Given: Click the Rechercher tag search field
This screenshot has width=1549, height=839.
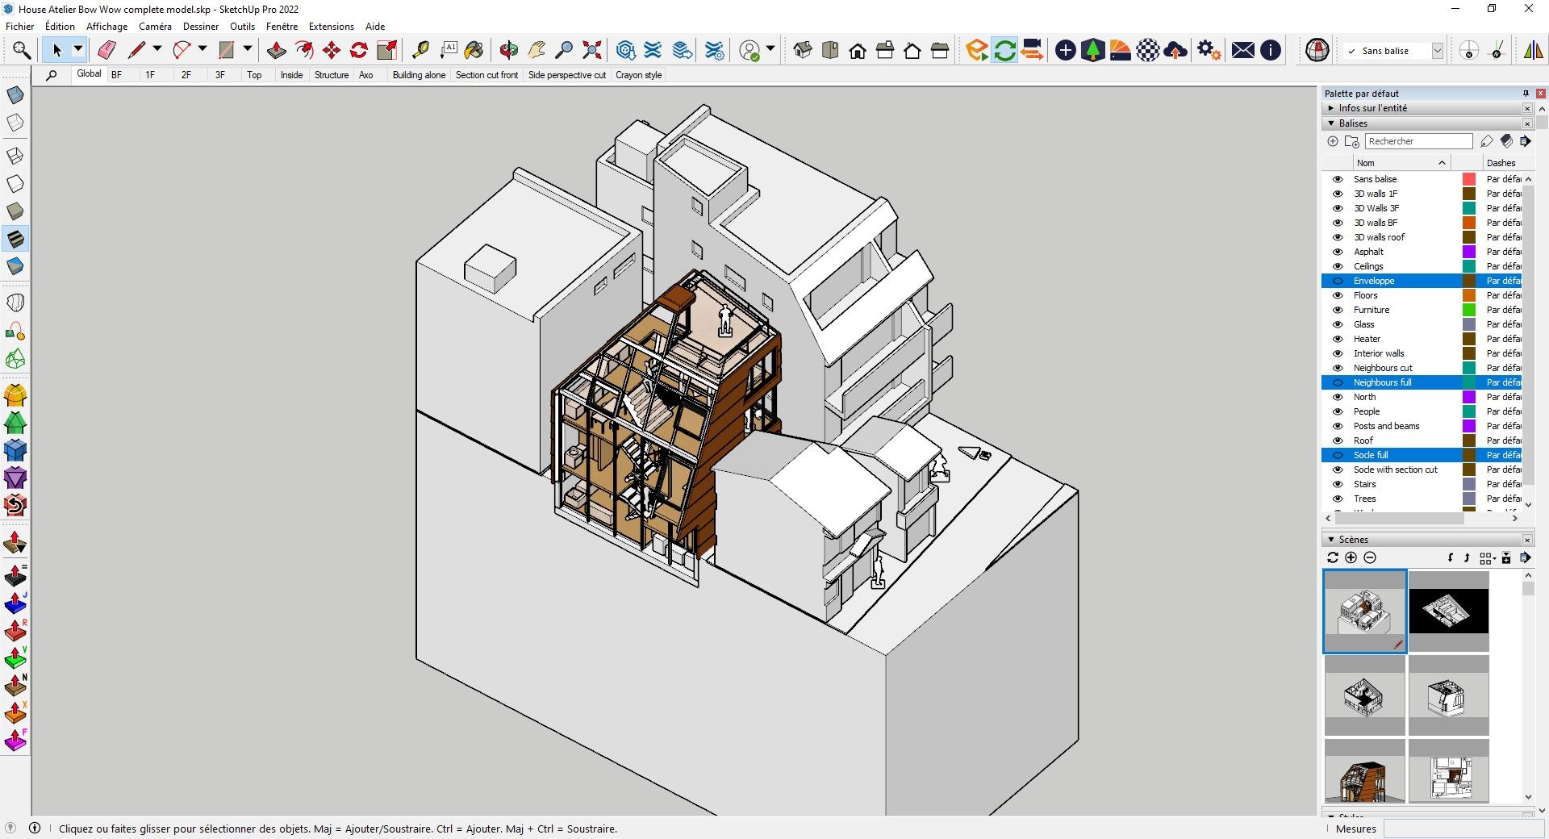Looking at the screenshot, I should click(x=1419, y=141).
